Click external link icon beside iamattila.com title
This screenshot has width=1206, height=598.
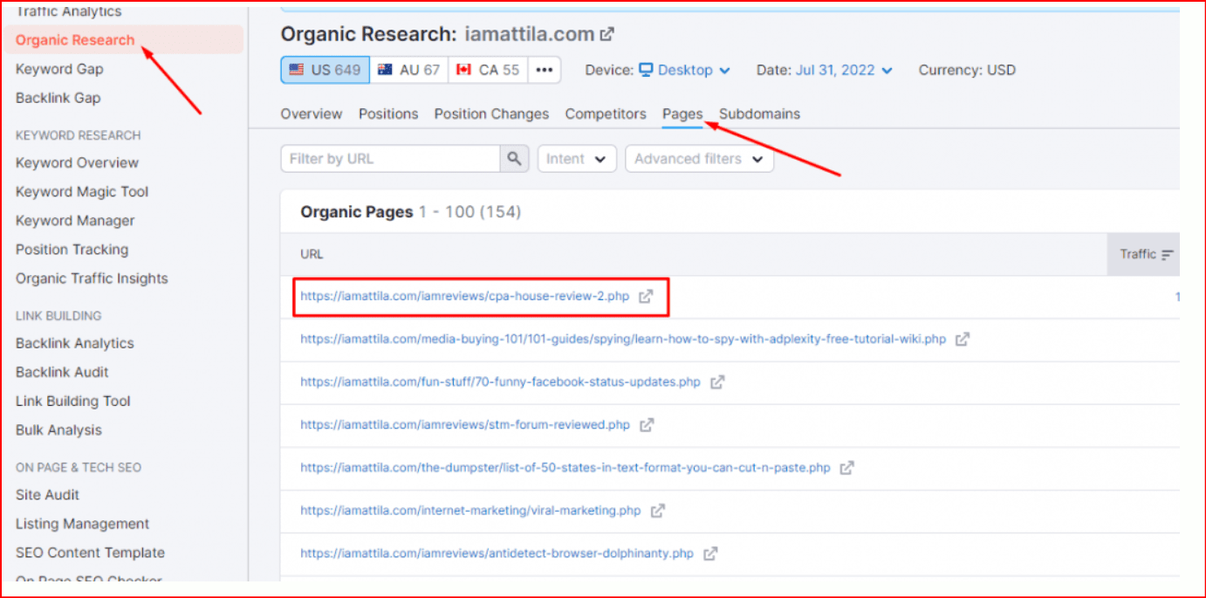click(x=607, y=35)
